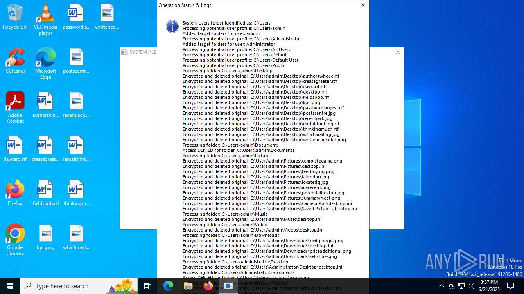Click the 'System Users folder identified' log line
The image size is (524, 294).
coord(226,23)
